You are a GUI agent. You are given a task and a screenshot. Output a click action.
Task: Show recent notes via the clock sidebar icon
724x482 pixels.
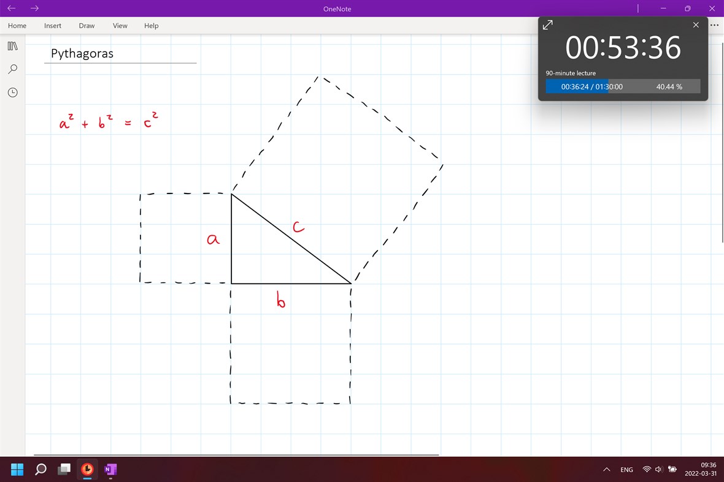(x=12, y=92)
